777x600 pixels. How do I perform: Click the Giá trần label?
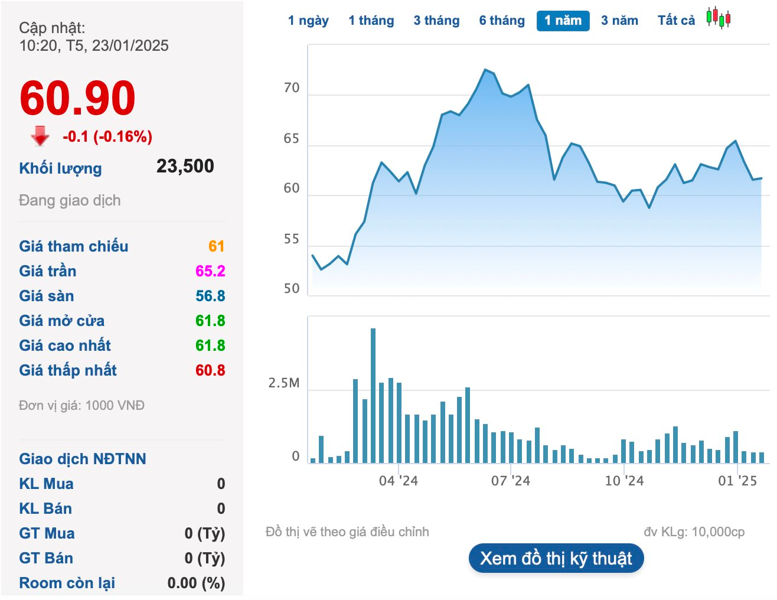pyautogui.click(x=47, y=271)
